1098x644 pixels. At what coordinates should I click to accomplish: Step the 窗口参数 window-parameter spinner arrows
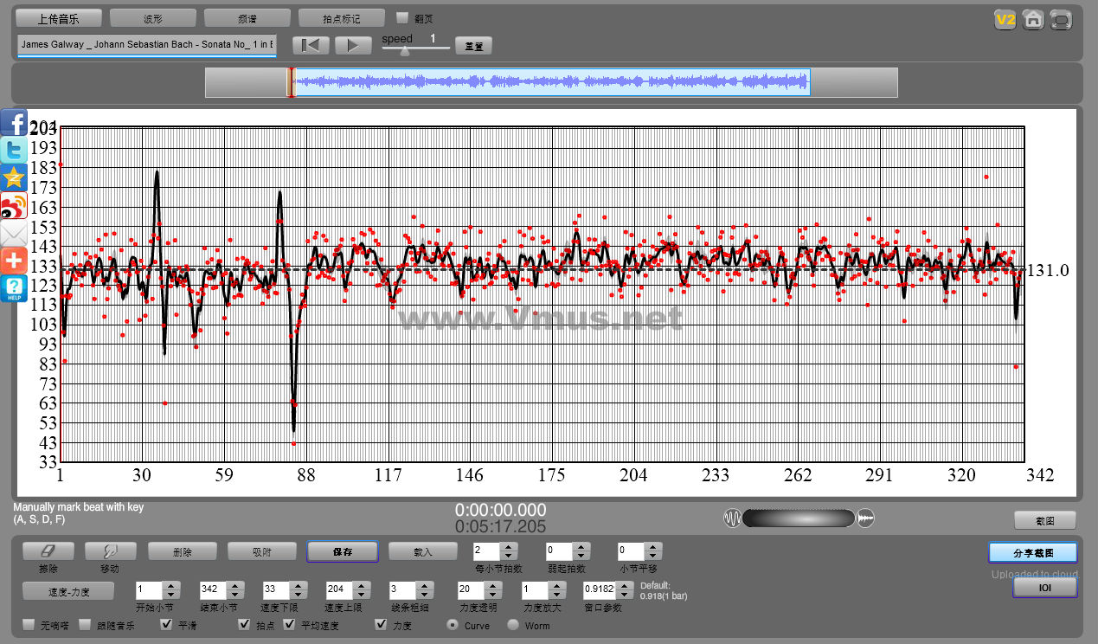pos(624,590)
